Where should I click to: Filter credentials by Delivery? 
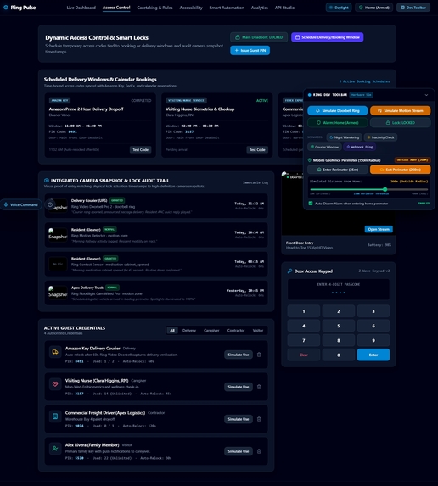coord(189,331)
